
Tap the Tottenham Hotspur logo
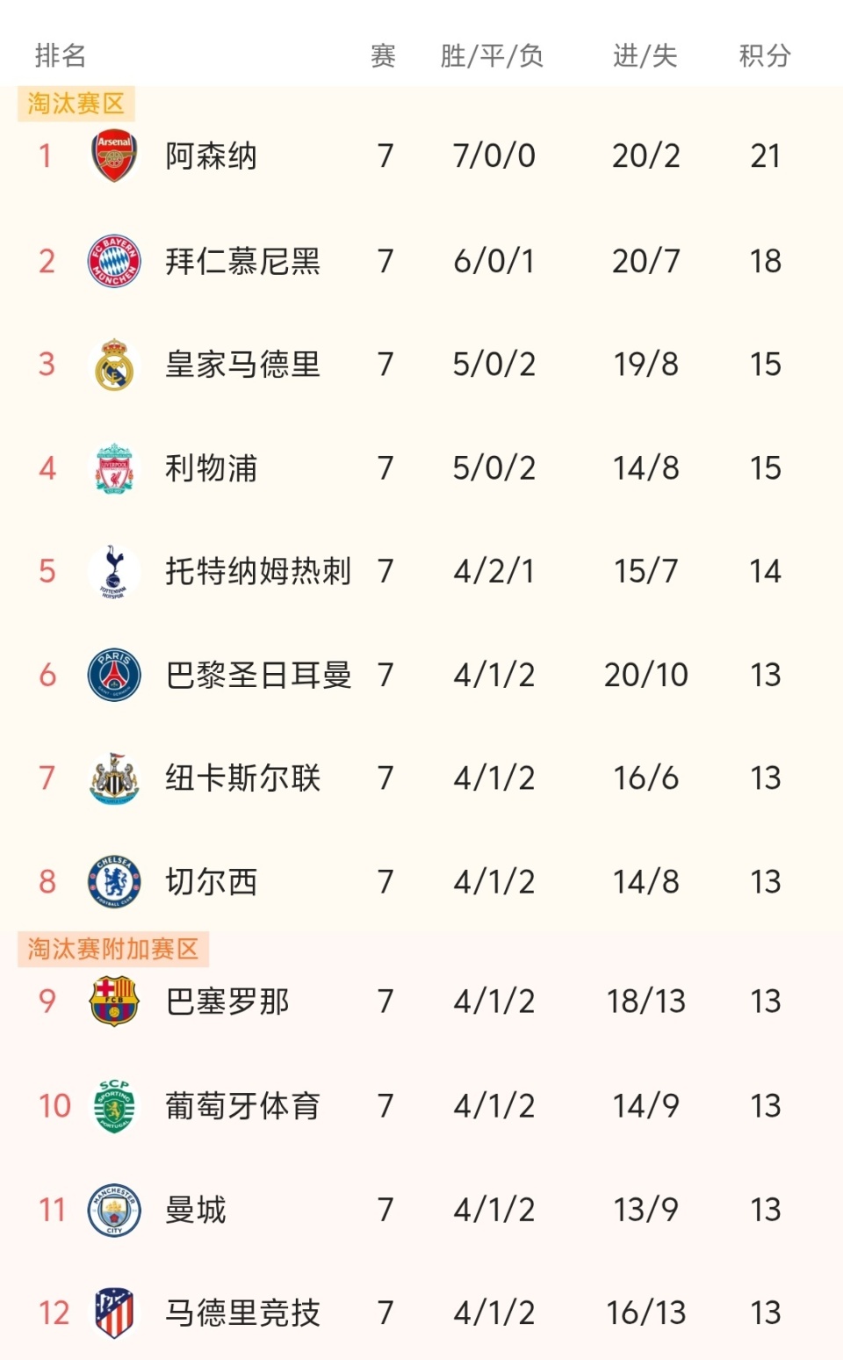click(x=114, y=572)
